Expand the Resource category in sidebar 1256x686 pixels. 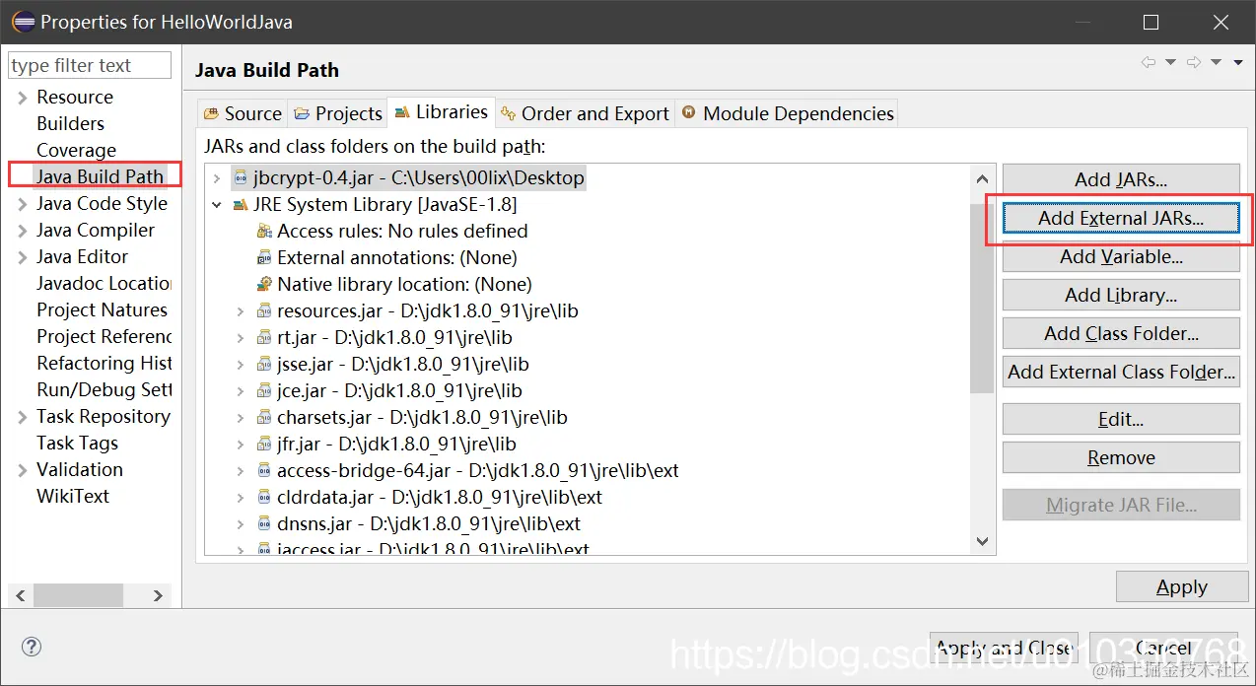pyautogui.click(x=22, y=98)
